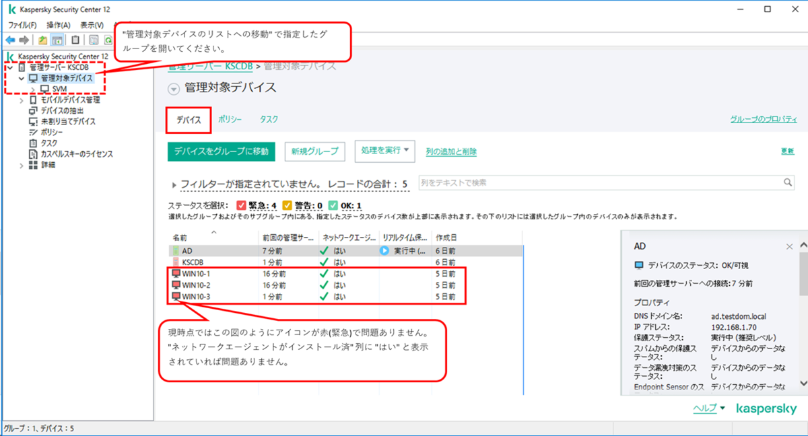Disable the OK status filter
Viewport: 808px width, 436px height.
click(x=333, y=205)
